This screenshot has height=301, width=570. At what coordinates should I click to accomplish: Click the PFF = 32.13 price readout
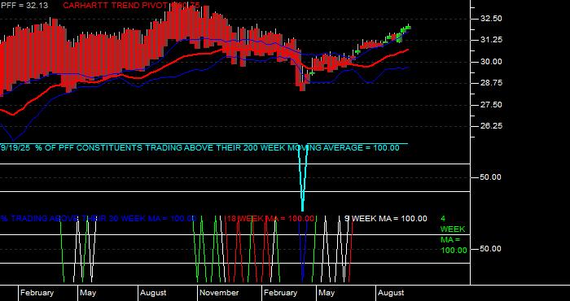pyautogui.click(x=24, y=6)
